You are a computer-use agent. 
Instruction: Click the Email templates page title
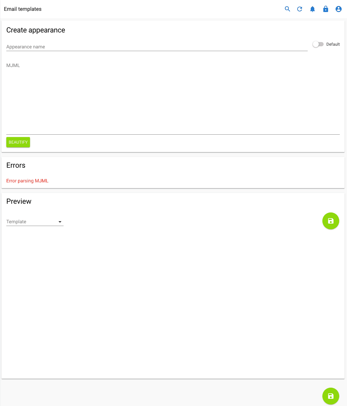[22, 9]
